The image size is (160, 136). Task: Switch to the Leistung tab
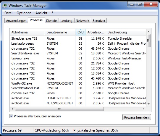point(66,21)
